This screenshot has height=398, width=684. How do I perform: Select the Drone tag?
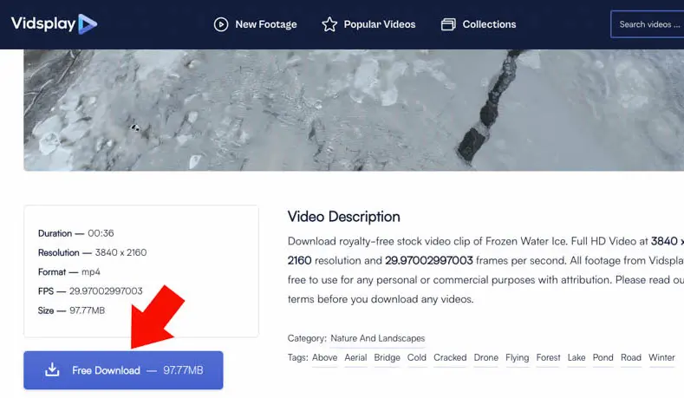tap(486, 357)
